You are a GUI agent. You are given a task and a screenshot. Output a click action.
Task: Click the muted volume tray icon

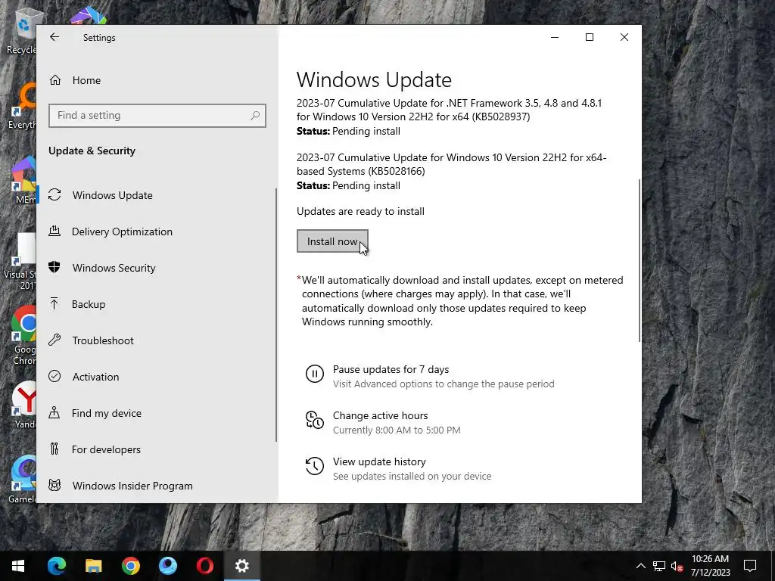click(677, 566)
